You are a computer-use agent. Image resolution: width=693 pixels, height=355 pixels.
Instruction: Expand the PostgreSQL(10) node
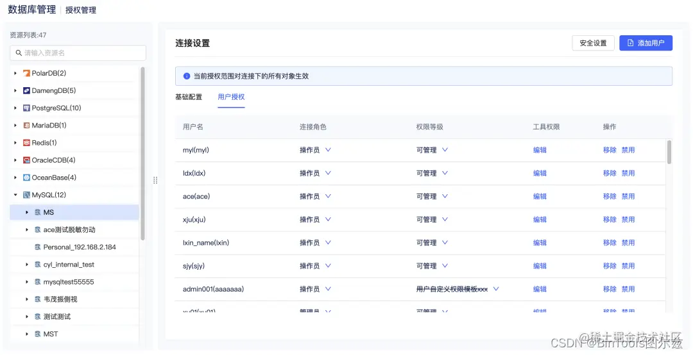coord(15,108)
